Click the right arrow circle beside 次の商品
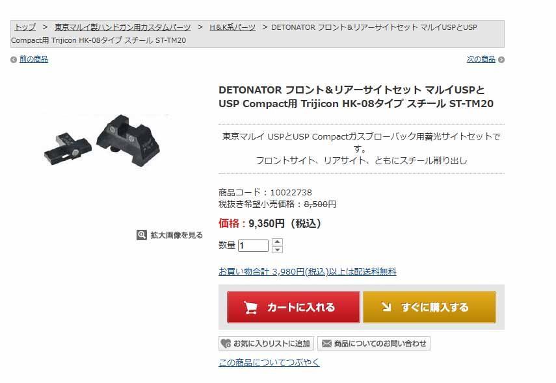This screenshot has width=556, height=383. pyautogui.click(x=501, y=60)
